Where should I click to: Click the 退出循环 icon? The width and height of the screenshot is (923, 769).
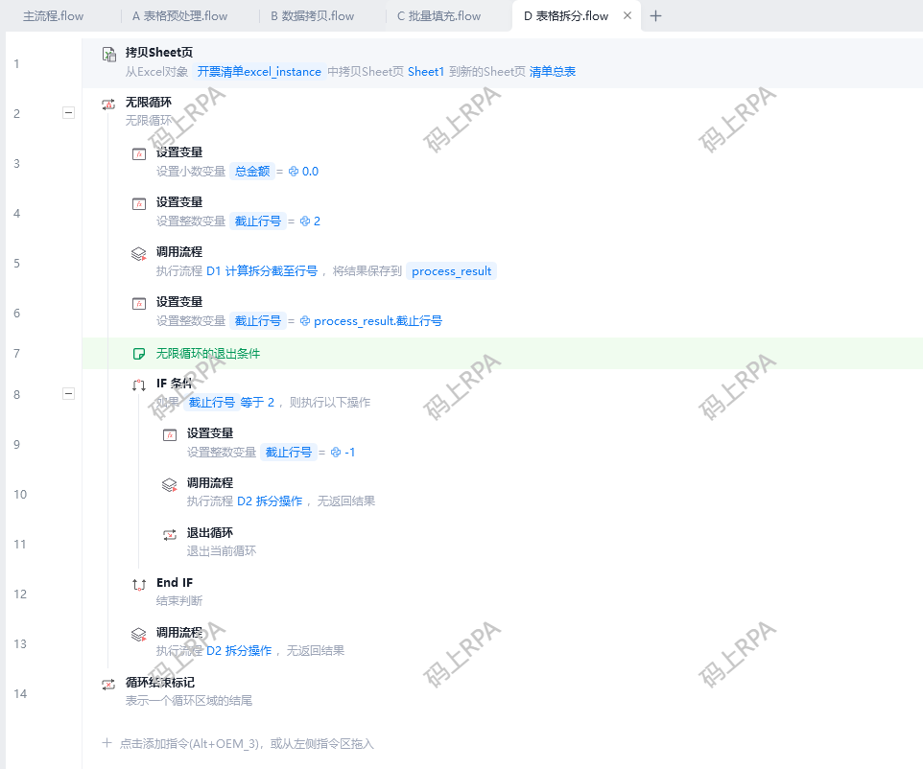click(x=170, y=535)
